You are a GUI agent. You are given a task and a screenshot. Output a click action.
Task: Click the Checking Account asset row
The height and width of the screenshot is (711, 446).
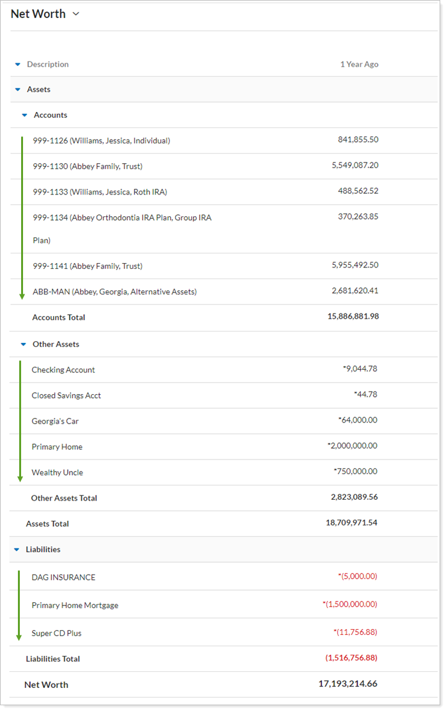tap(63, 370)
